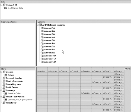Image resolution: width=131 pixels, height=112 pixels.
Task: Click the Free Characteristics pane header
Action: (18, 22)
